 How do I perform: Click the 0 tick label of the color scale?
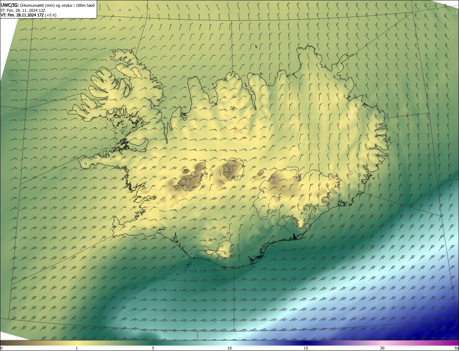point(1,348)
